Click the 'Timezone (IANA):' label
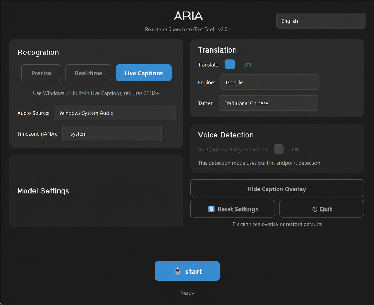 [37, 134]
